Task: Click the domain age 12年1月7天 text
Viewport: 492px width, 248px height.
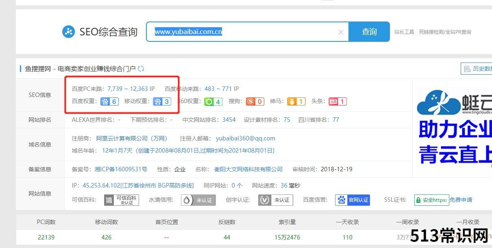Action: (117, 151)
